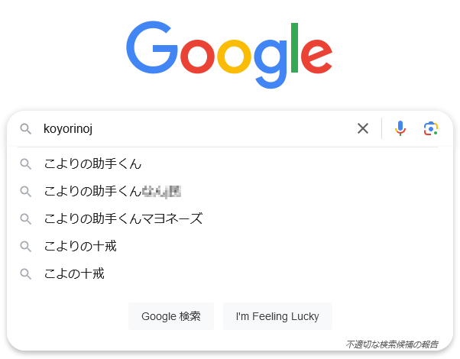
Task: Click the magnifier icon beside こよの十戒
Action: coord(26,273)
